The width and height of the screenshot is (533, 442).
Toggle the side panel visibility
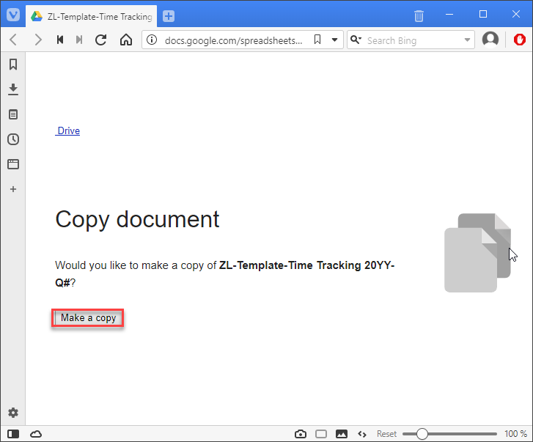click(12, 434)
